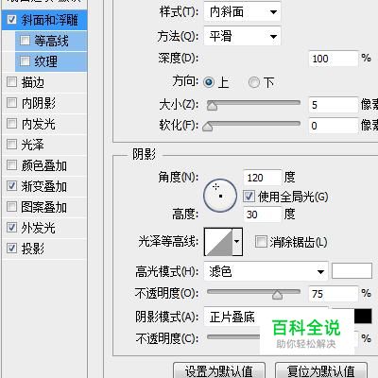
Task: Tick the 内发光 checkbox
Action: 11,124
